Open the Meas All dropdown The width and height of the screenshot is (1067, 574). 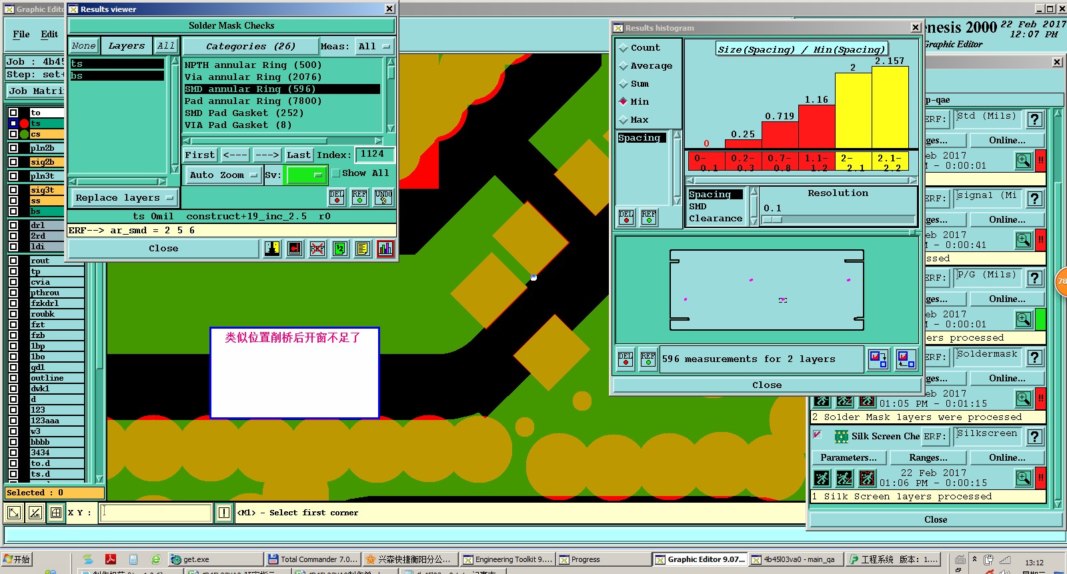pyautogui.click(x=375, y=46)
